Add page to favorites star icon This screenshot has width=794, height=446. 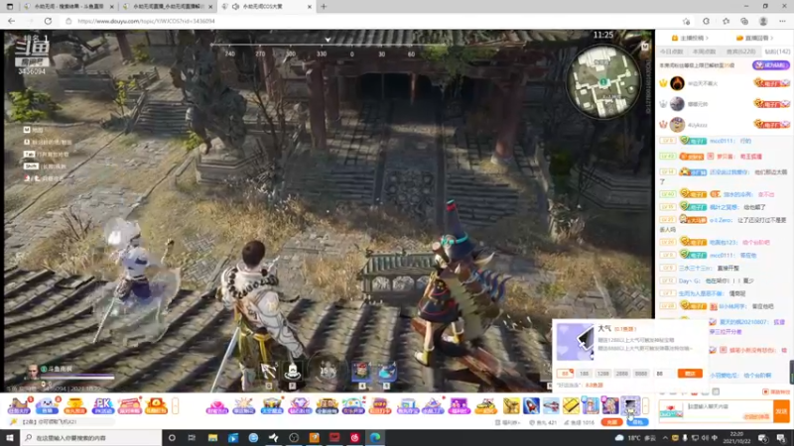point(686,21)
